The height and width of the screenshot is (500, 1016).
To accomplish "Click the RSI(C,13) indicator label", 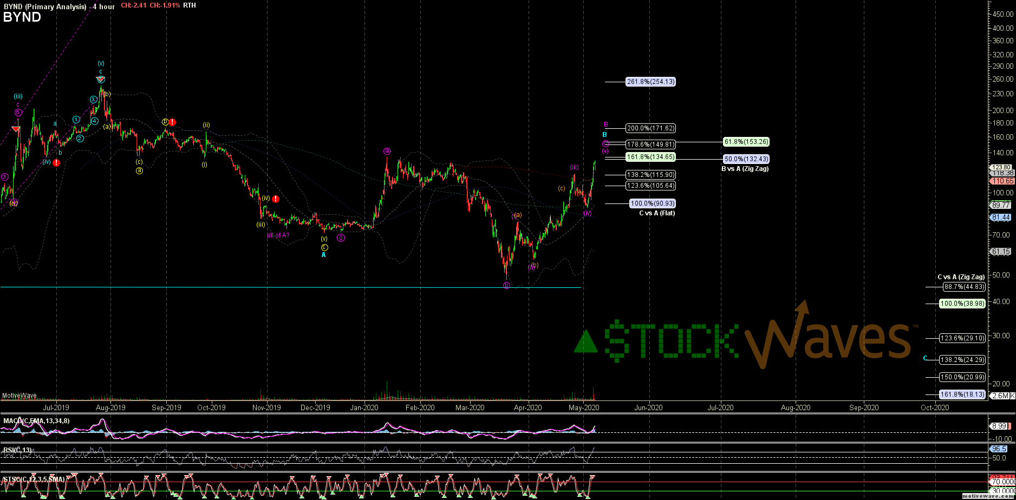I will click(x=18, y=450).
